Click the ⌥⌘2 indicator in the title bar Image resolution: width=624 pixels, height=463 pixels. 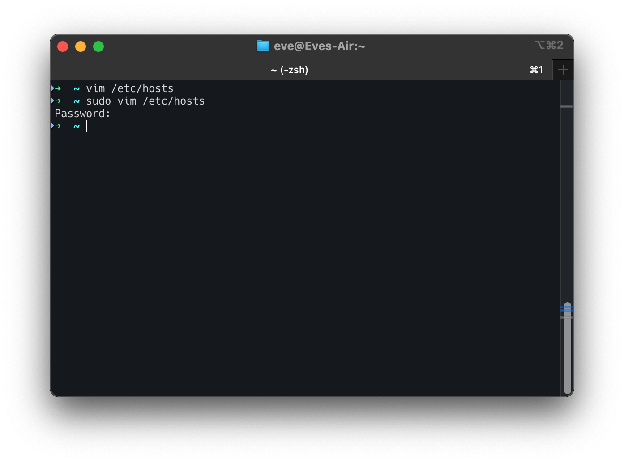point(549,45)
